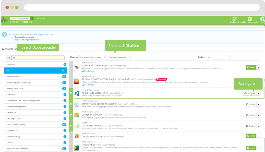
Task: Click the macOS red close dot
Action: pos(7,7)
